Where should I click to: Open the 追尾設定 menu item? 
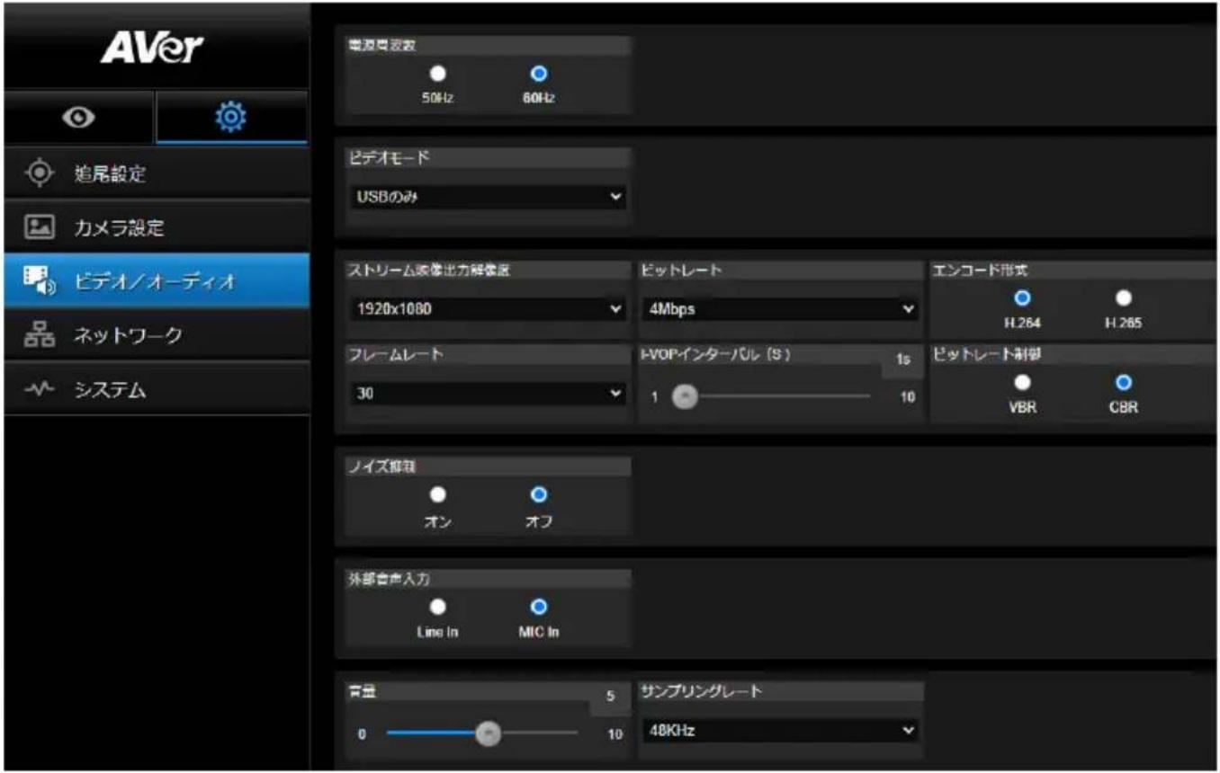[157, 173]
